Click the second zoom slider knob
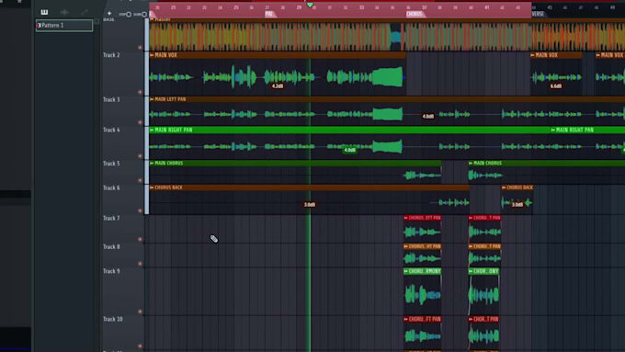 [x=144, y=15]
